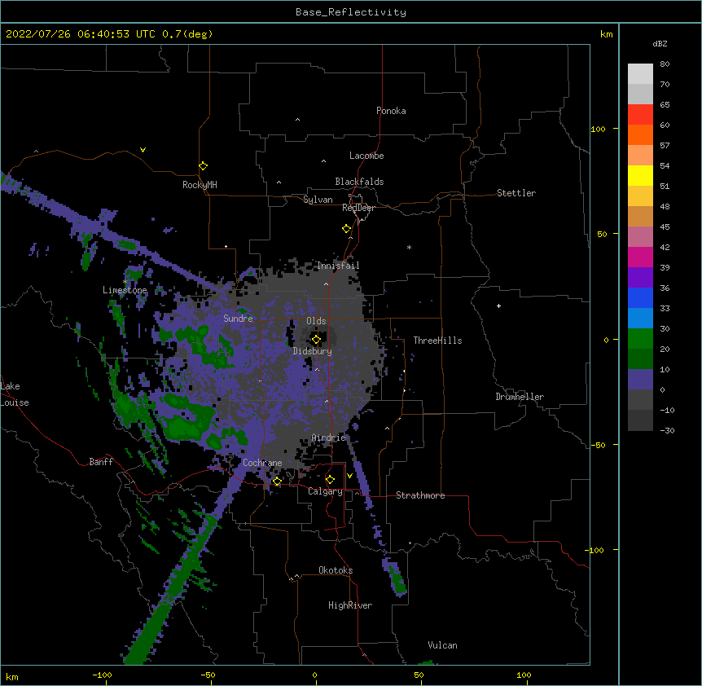Click the white plus marker north of Drumheller

[x=498, y=306]
